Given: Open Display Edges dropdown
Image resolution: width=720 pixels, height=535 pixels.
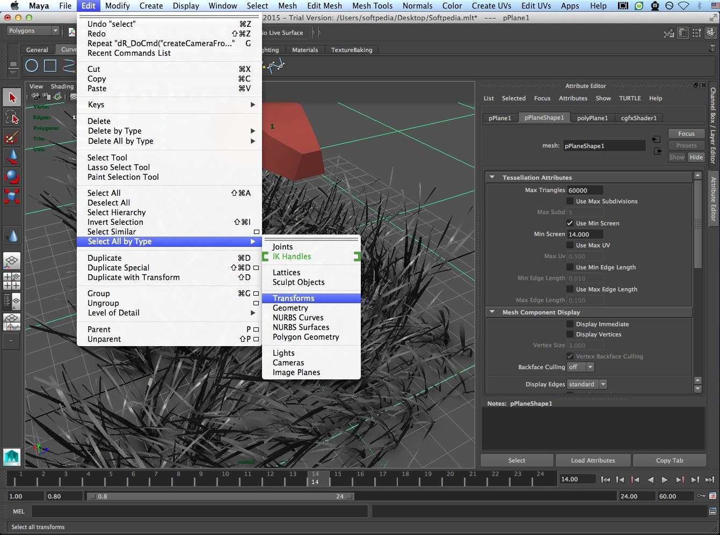Looking at the screenshot, I should click(587, 384).
